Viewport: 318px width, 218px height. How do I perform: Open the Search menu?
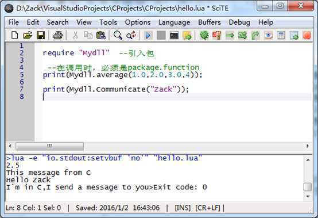tap(57, 22)
